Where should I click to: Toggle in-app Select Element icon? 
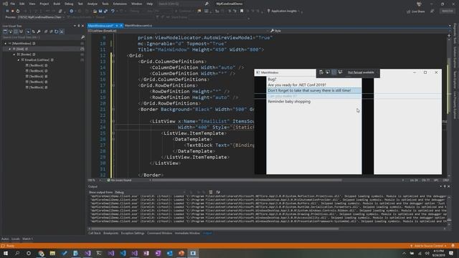(x=328, y=72)
